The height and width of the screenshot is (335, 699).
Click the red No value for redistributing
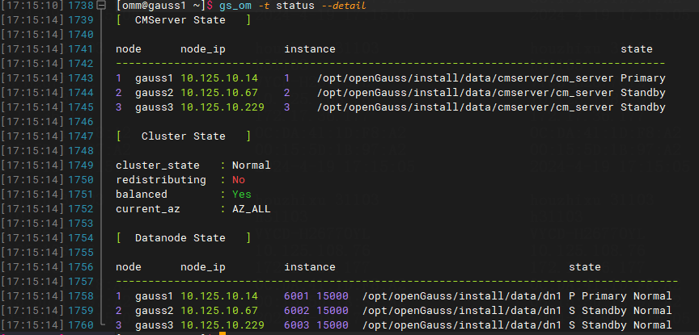pos(239,180)
